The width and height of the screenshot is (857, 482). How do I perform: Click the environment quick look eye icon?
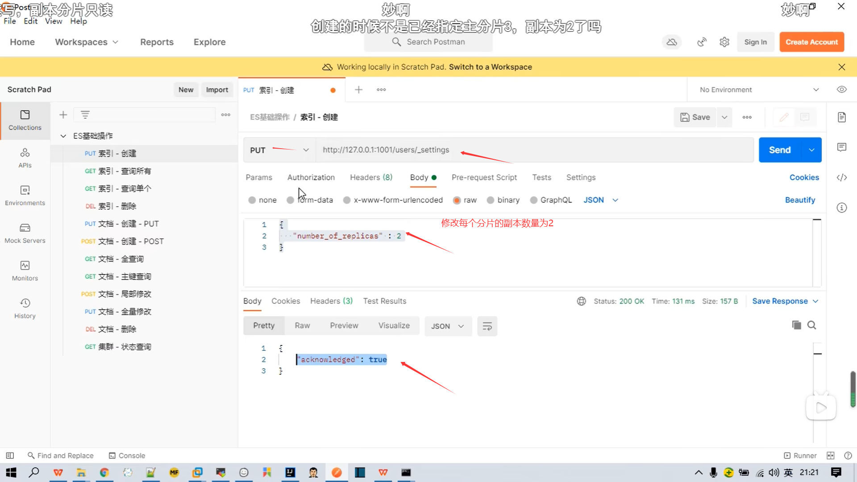tap(841, 90)
